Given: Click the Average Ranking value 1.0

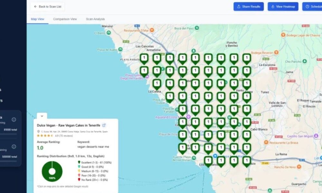Looking at the screenshot, I should click(x=40, y=148).
